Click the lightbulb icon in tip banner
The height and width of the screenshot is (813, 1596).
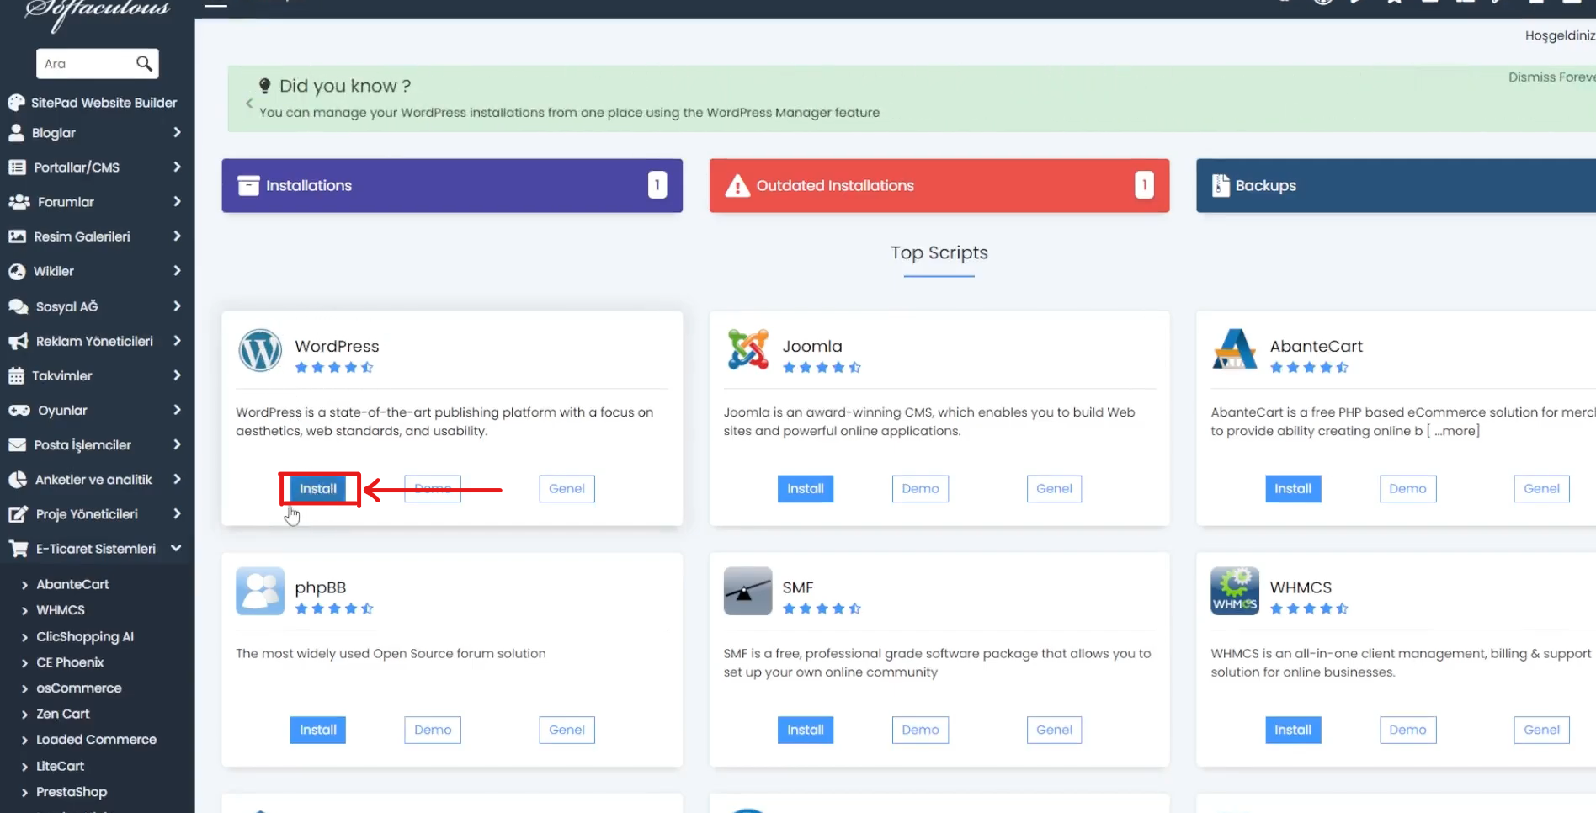(265, 86)
